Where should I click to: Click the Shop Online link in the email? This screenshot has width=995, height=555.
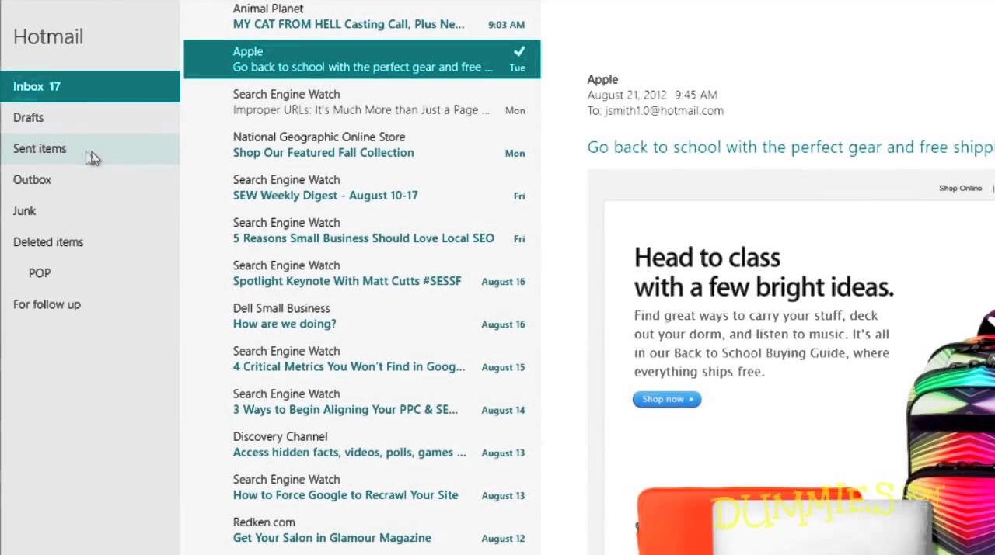(x=960, y=188)
